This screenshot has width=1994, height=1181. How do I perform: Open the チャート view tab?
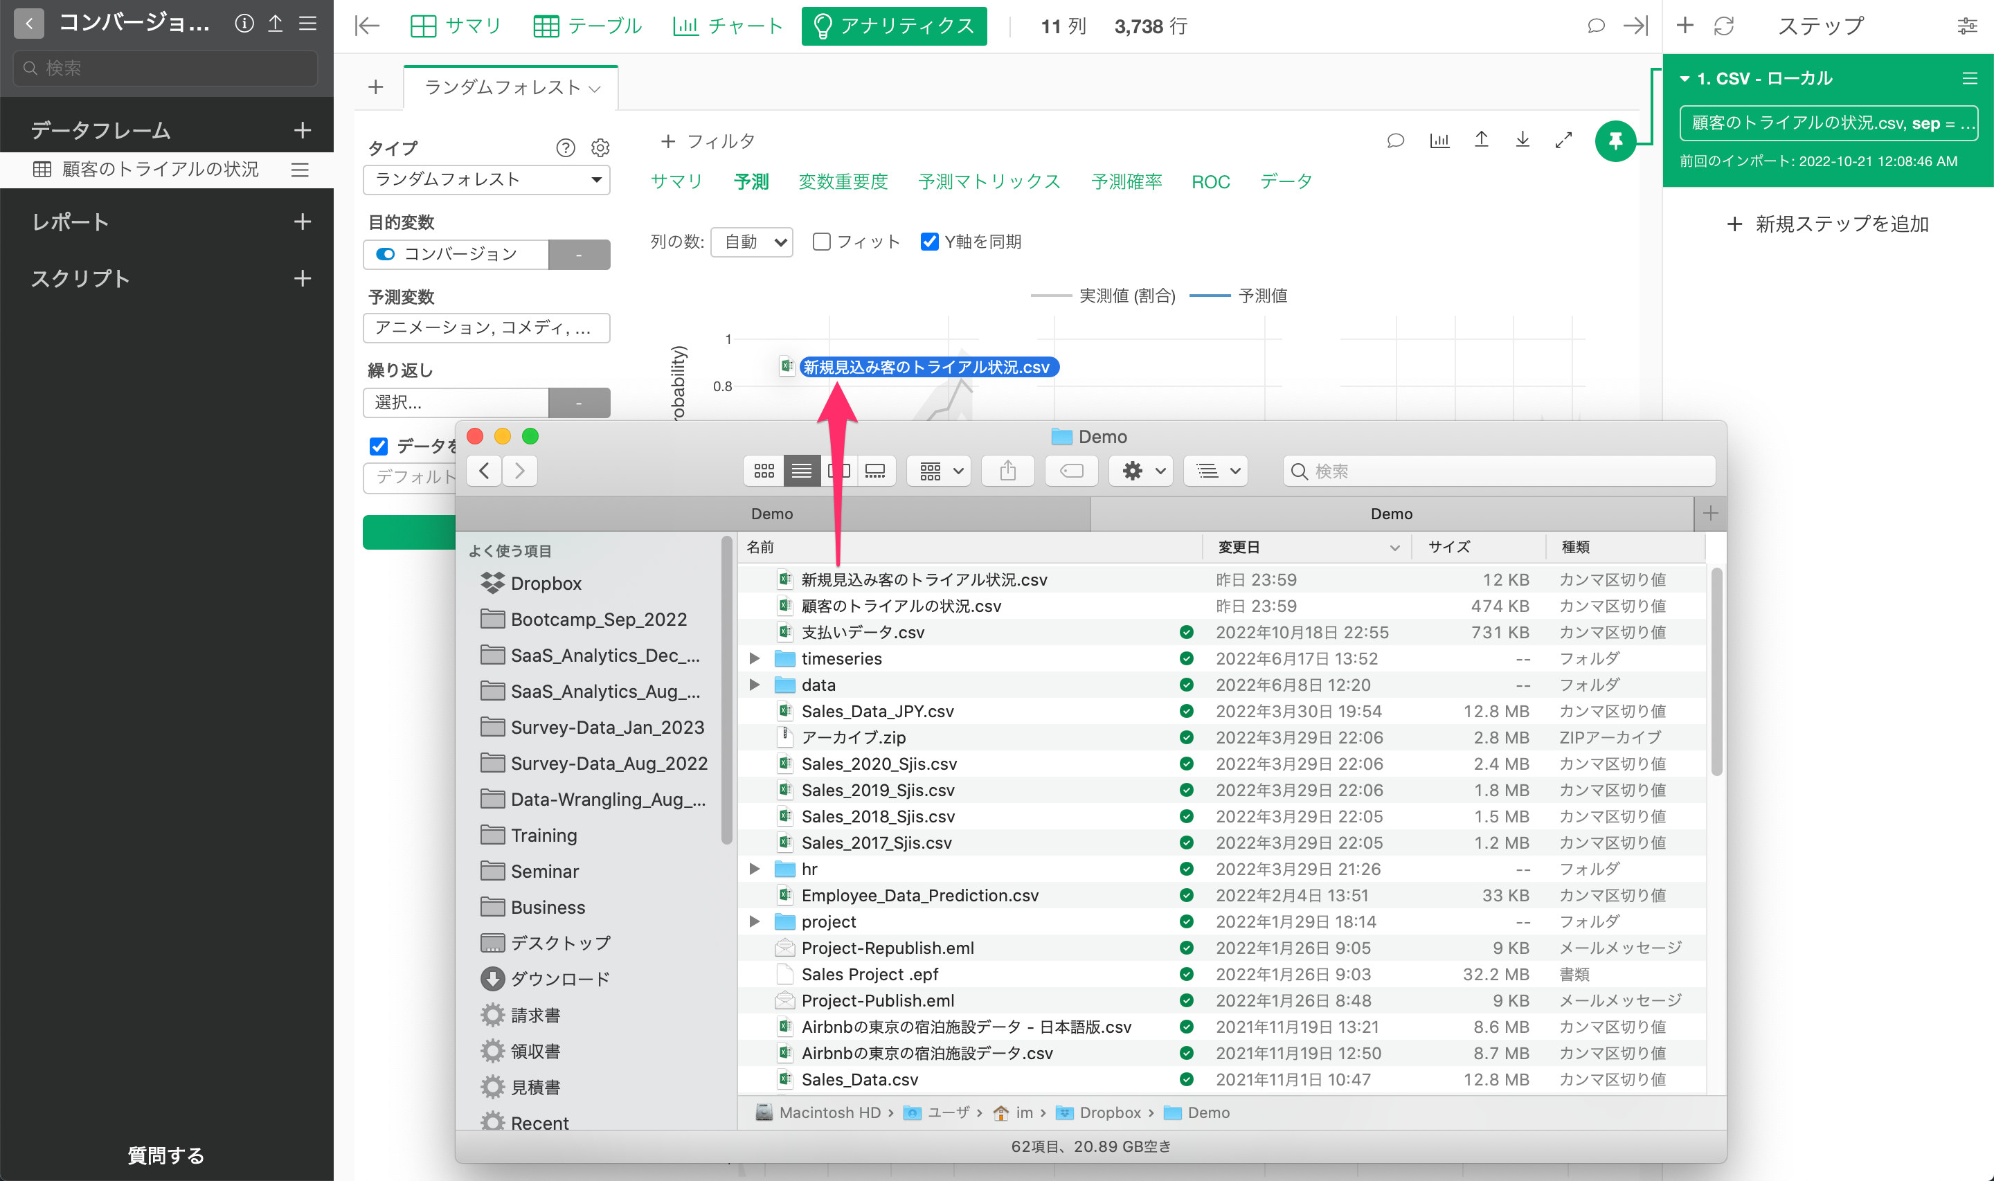(727, 26)
